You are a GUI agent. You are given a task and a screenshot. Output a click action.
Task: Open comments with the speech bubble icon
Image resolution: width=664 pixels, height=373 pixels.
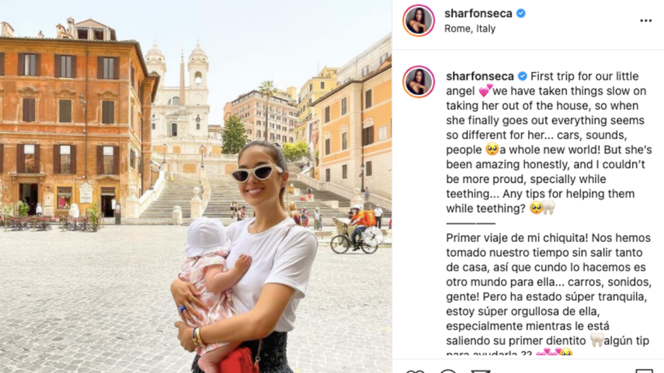click(x=448, y=371)
